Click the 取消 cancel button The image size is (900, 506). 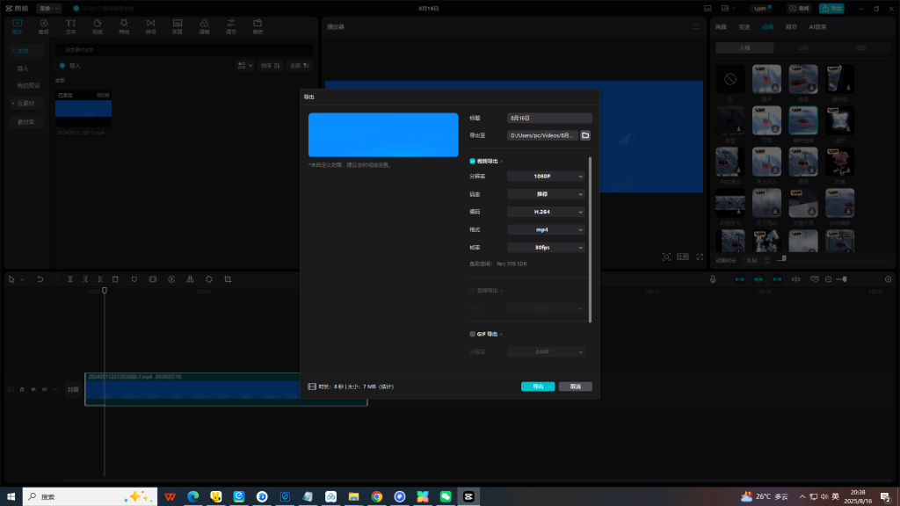(x=576, y=387)
